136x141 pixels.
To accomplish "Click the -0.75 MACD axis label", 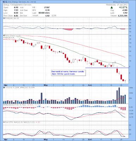I will coord(131,117).
